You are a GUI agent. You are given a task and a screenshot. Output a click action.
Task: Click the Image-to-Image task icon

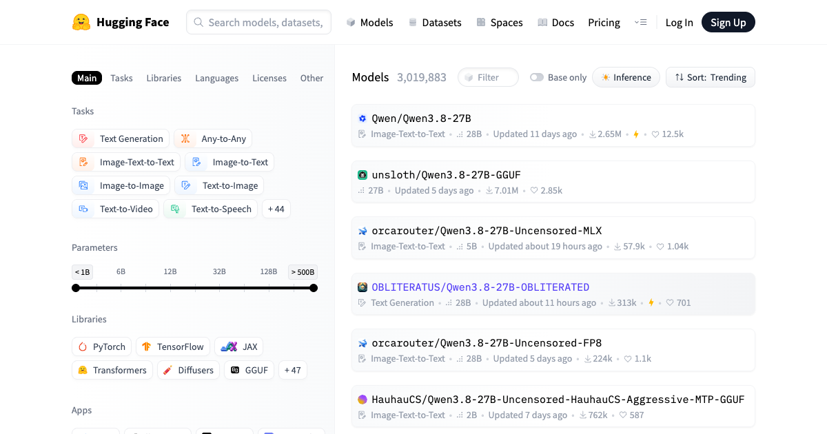83,185
